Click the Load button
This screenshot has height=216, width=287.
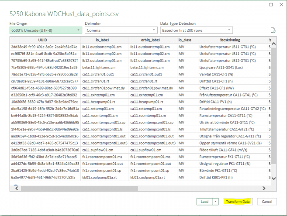tap(204, 202)
